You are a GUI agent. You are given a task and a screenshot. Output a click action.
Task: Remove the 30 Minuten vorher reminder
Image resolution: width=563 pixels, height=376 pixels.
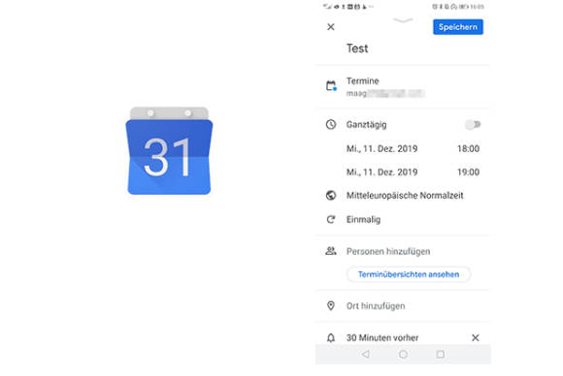pos(476,337)
